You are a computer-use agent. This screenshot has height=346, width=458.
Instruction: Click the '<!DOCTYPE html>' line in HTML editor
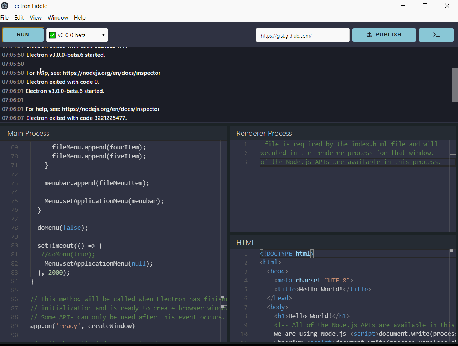[x=287, y=253]
